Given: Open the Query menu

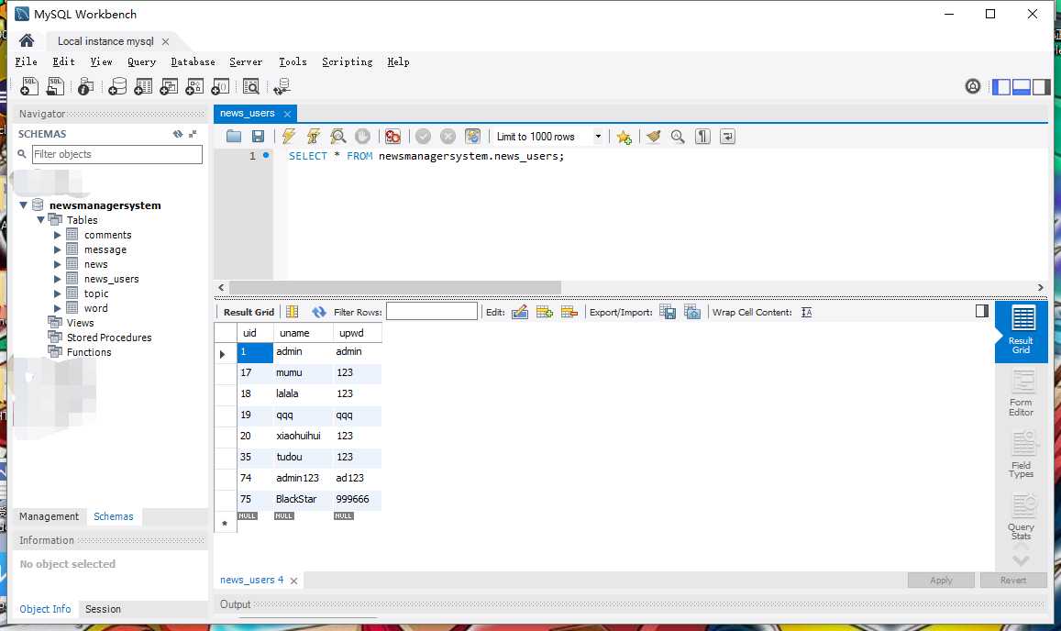Looking at the screenshot, I should (141, 61).
